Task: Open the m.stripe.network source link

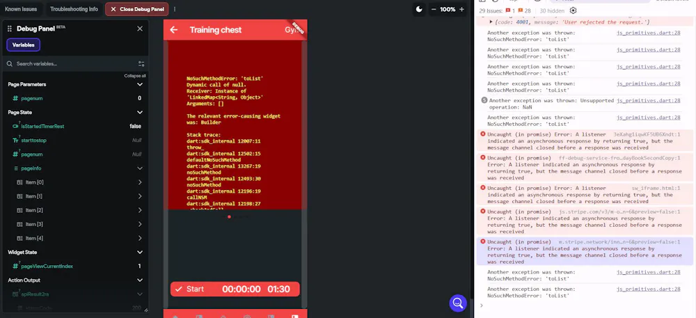Action: click(619, 241)
